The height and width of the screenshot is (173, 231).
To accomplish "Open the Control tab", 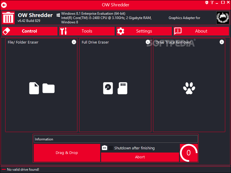I will coord(30,31).
